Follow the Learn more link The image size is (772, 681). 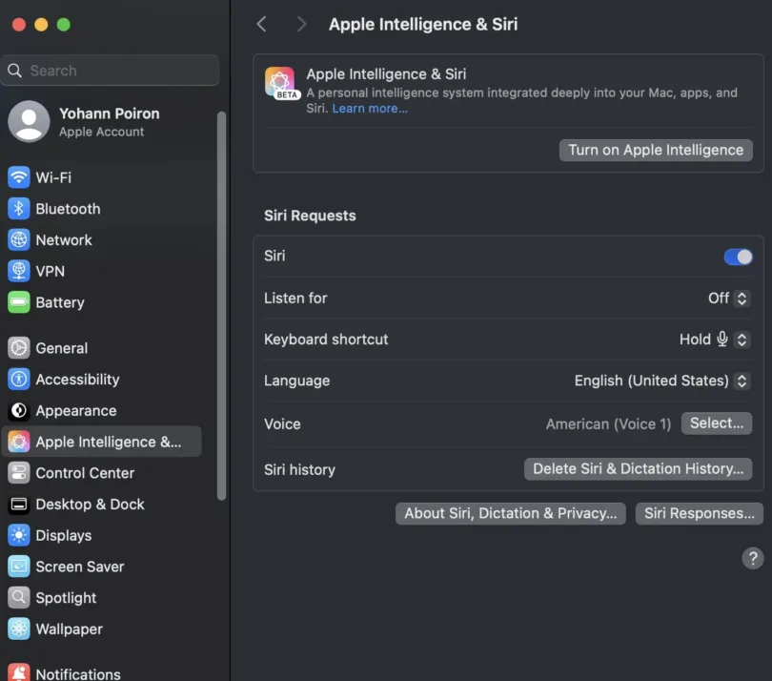point(370,109)
